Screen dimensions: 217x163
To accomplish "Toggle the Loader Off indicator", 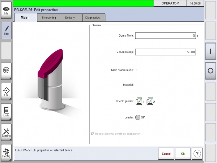I will point(137,117).
